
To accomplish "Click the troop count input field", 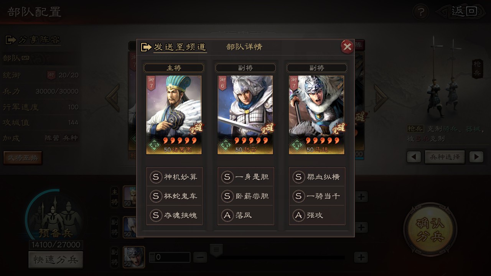I will point(170,257).
